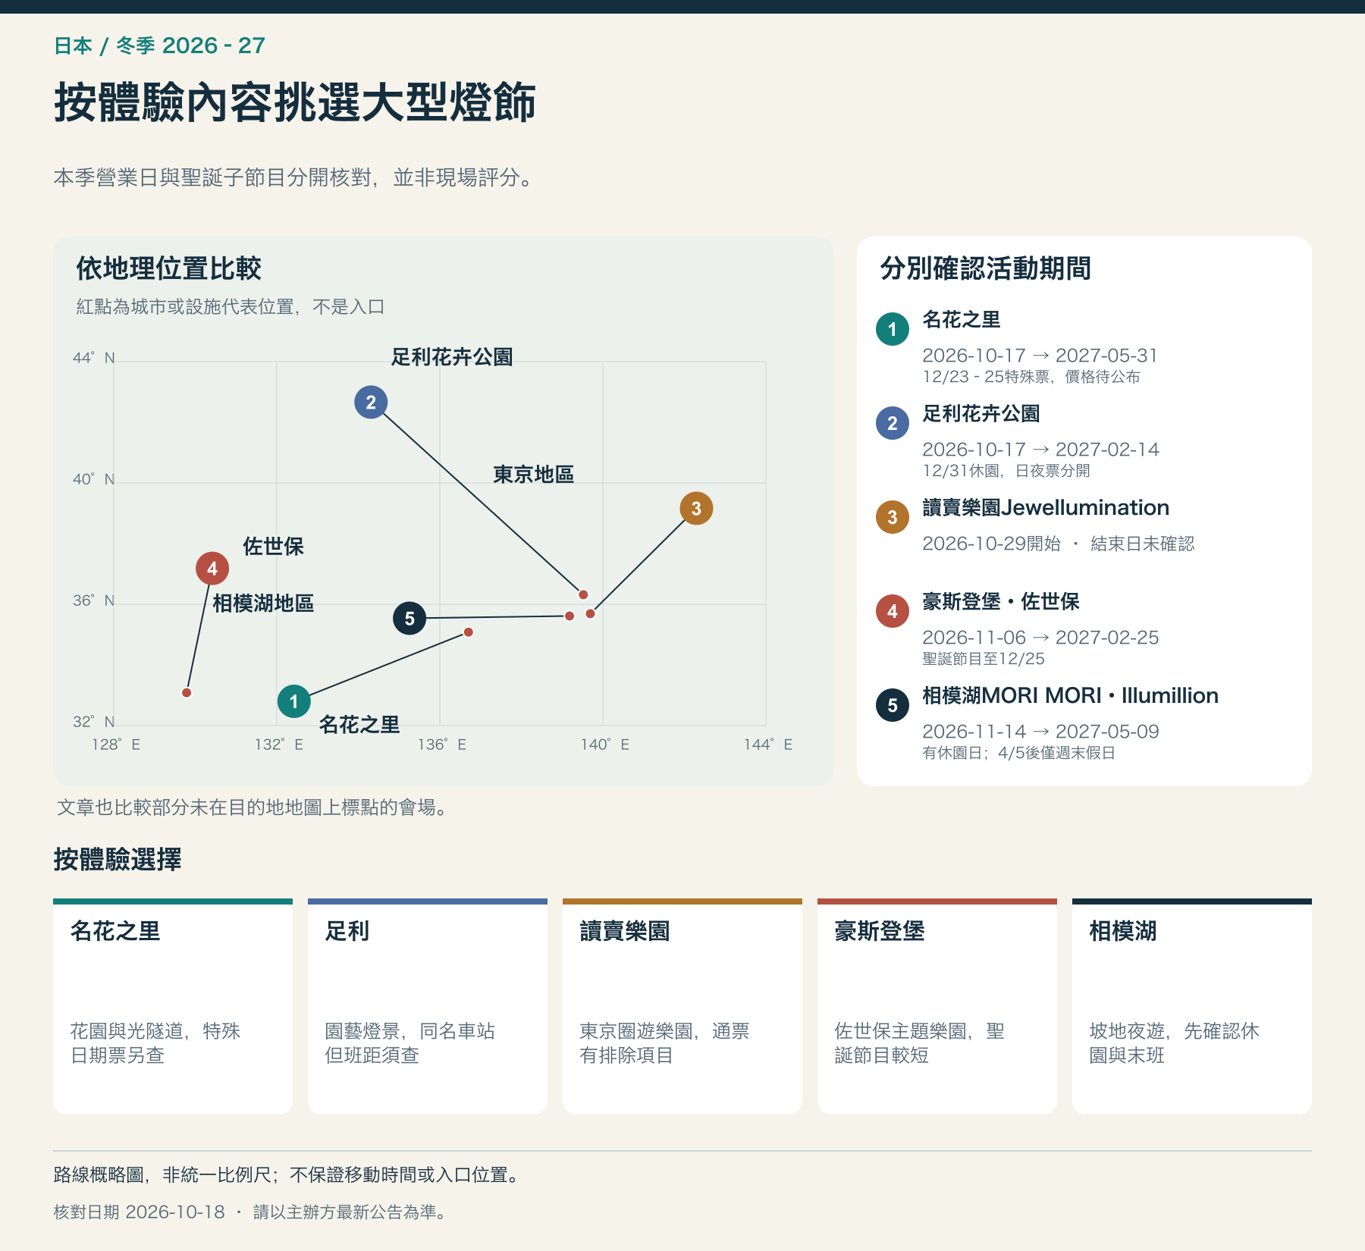Screen dimensions: 1365x1251
Task: Click the 名花之里 label under the map
Action: (x=359, y=724)
